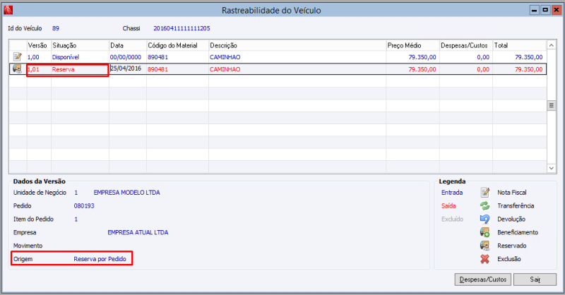
Task: Click the Reservado icon in row 1,01
Action: (x=17, y=68)
